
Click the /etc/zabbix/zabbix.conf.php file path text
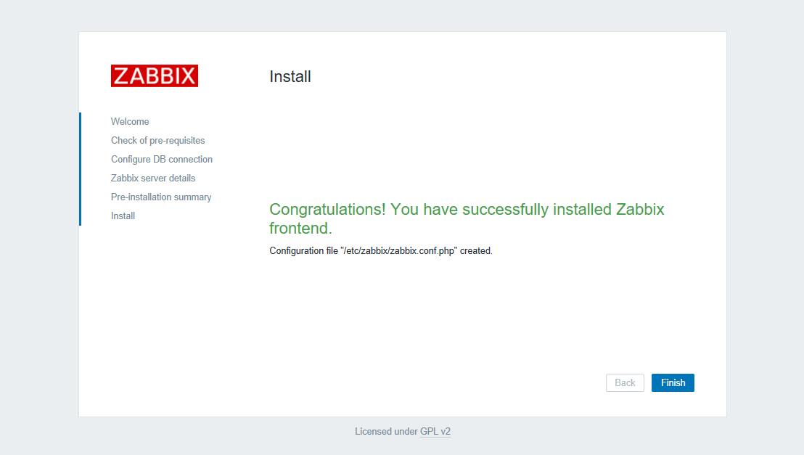point(399,251)
